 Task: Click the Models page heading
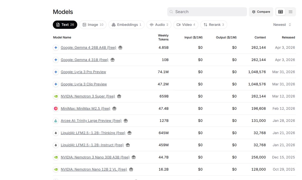[x=63, y=12]
